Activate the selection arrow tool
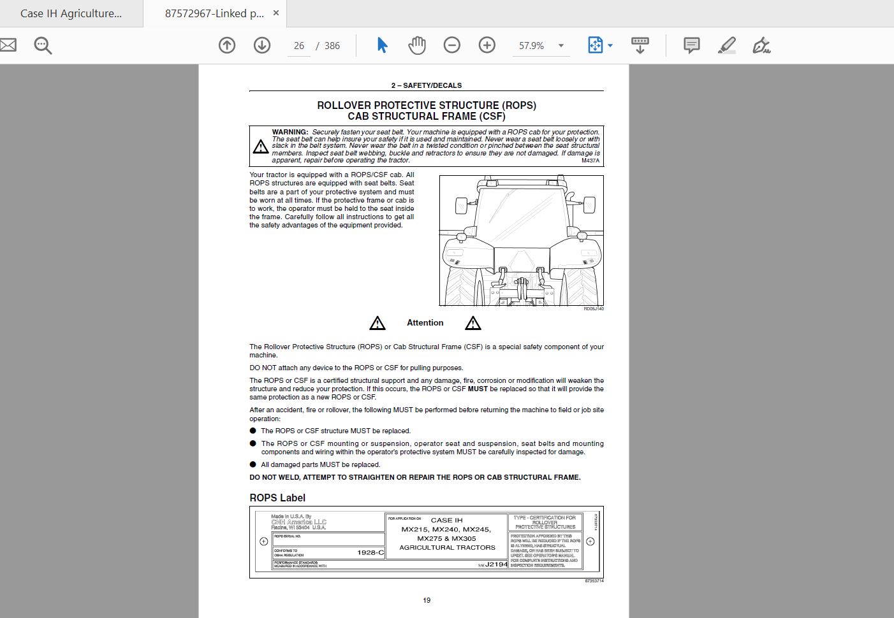894x618 pixels. (x=382, y=45)
